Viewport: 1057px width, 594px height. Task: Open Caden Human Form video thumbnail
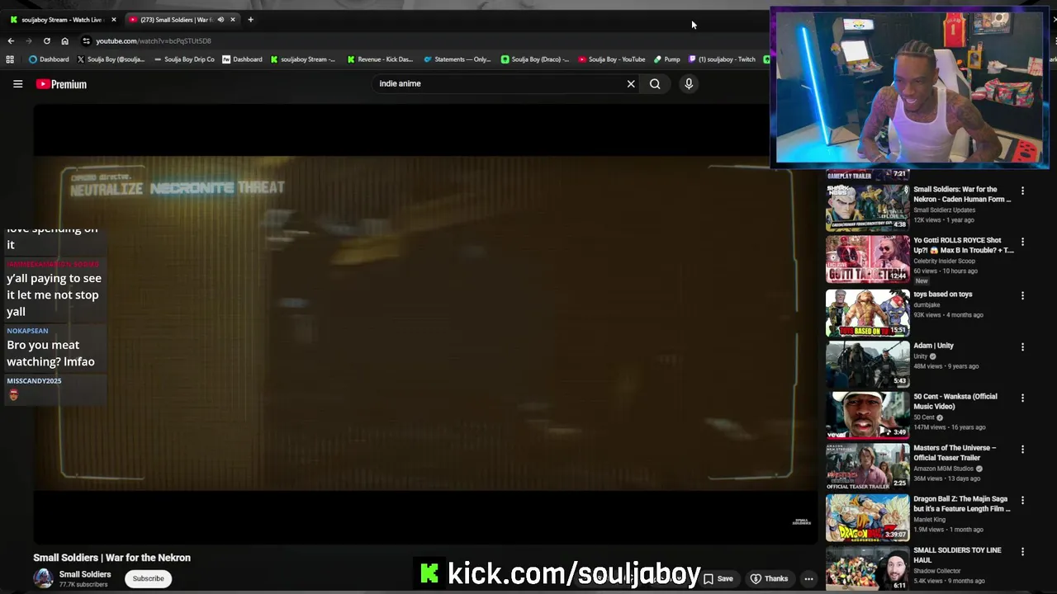[867, 206]
